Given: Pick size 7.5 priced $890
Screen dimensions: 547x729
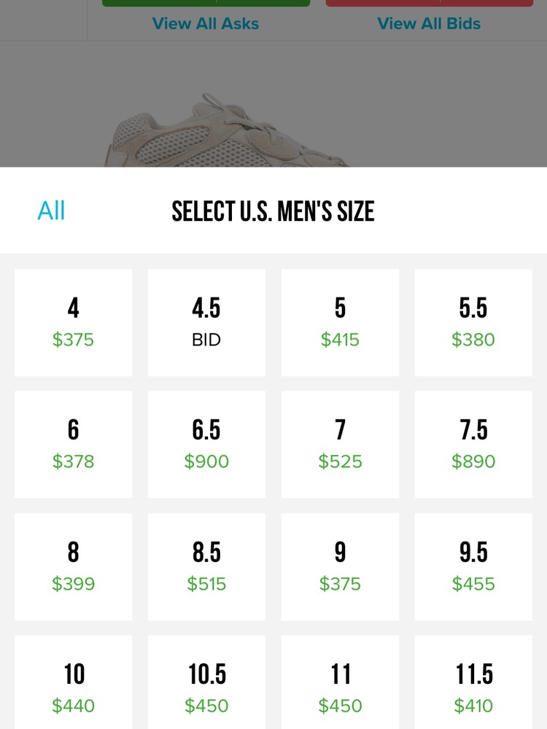Looking at the screenshot, I should point(473,445).
